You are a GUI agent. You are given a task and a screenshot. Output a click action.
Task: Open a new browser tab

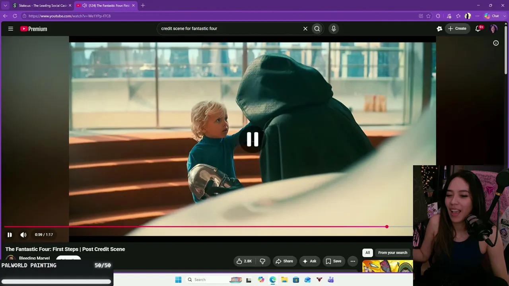click(143, 6)
